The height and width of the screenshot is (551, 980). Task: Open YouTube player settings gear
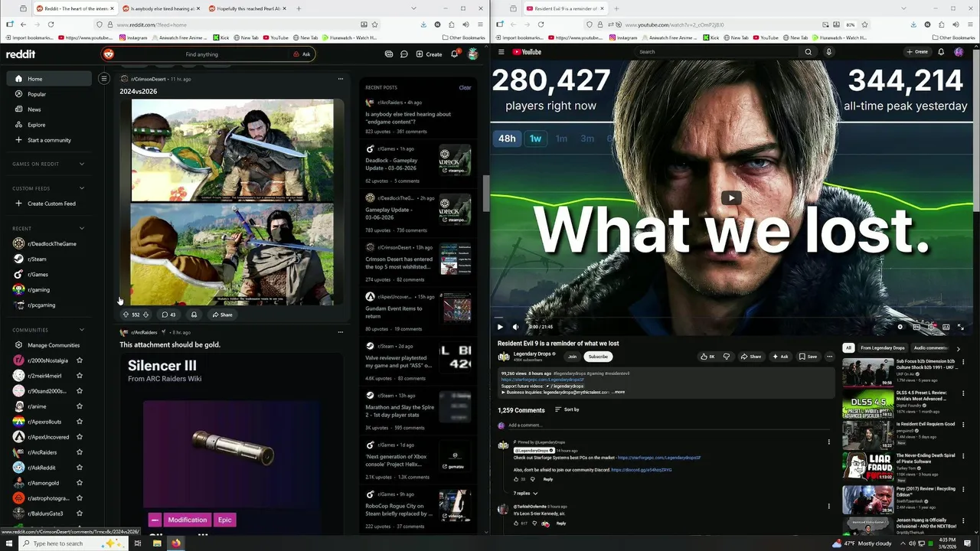[x=931, y=327]
